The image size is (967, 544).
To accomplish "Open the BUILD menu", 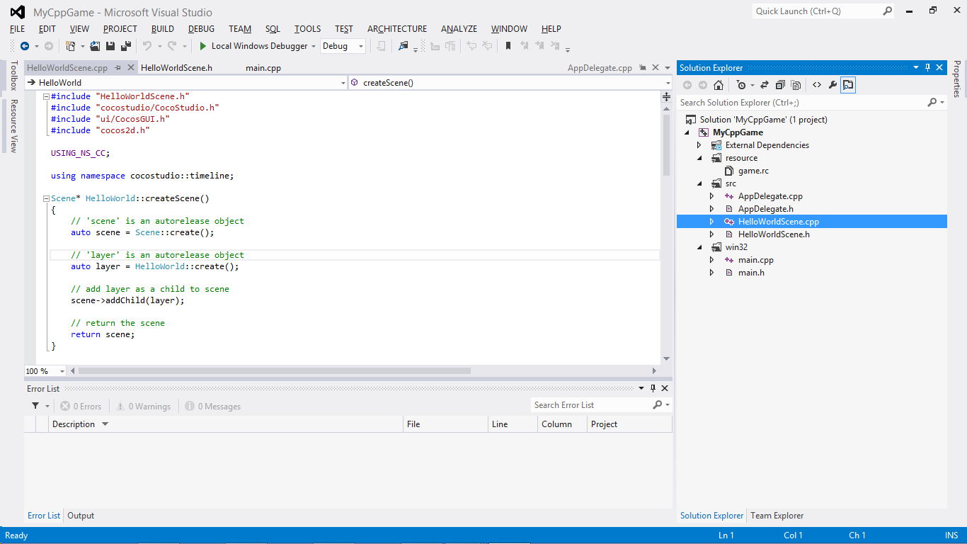I will click(x=163, y=29).
